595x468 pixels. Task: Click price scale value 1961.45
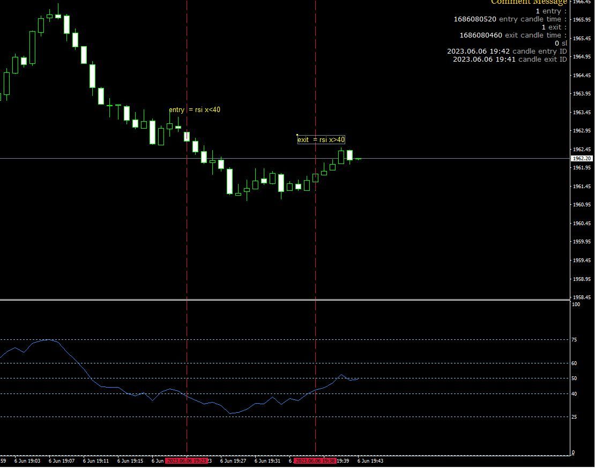pos(582,186)
